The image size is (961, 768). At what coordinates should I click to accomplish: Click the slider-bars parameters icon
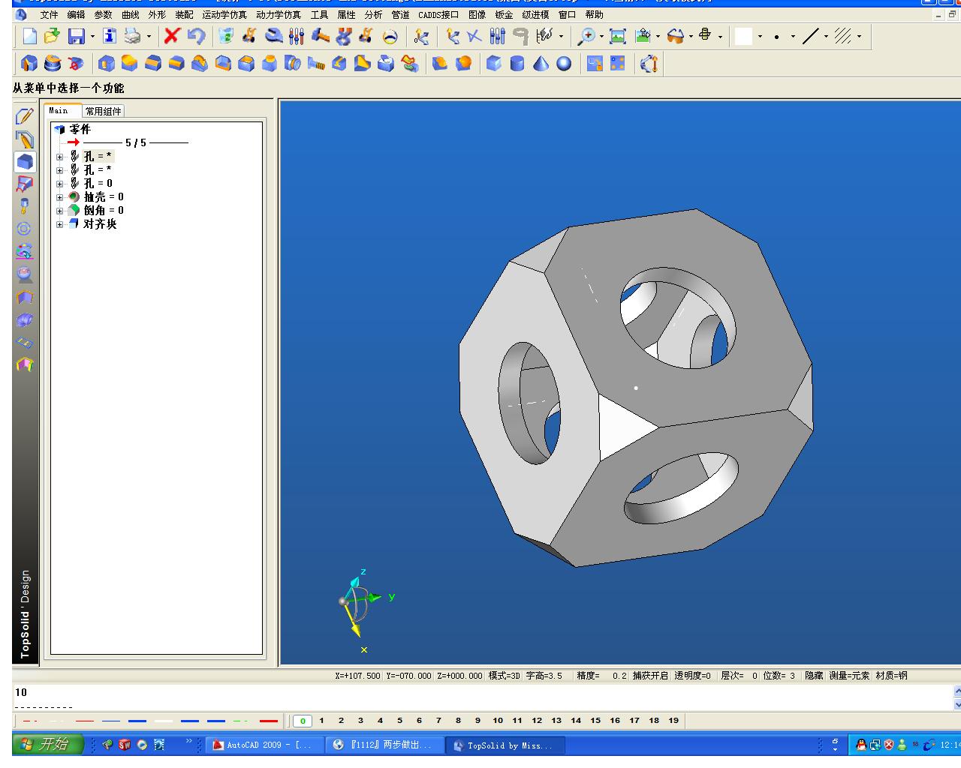pyautogui.click(x=297, y=35)
